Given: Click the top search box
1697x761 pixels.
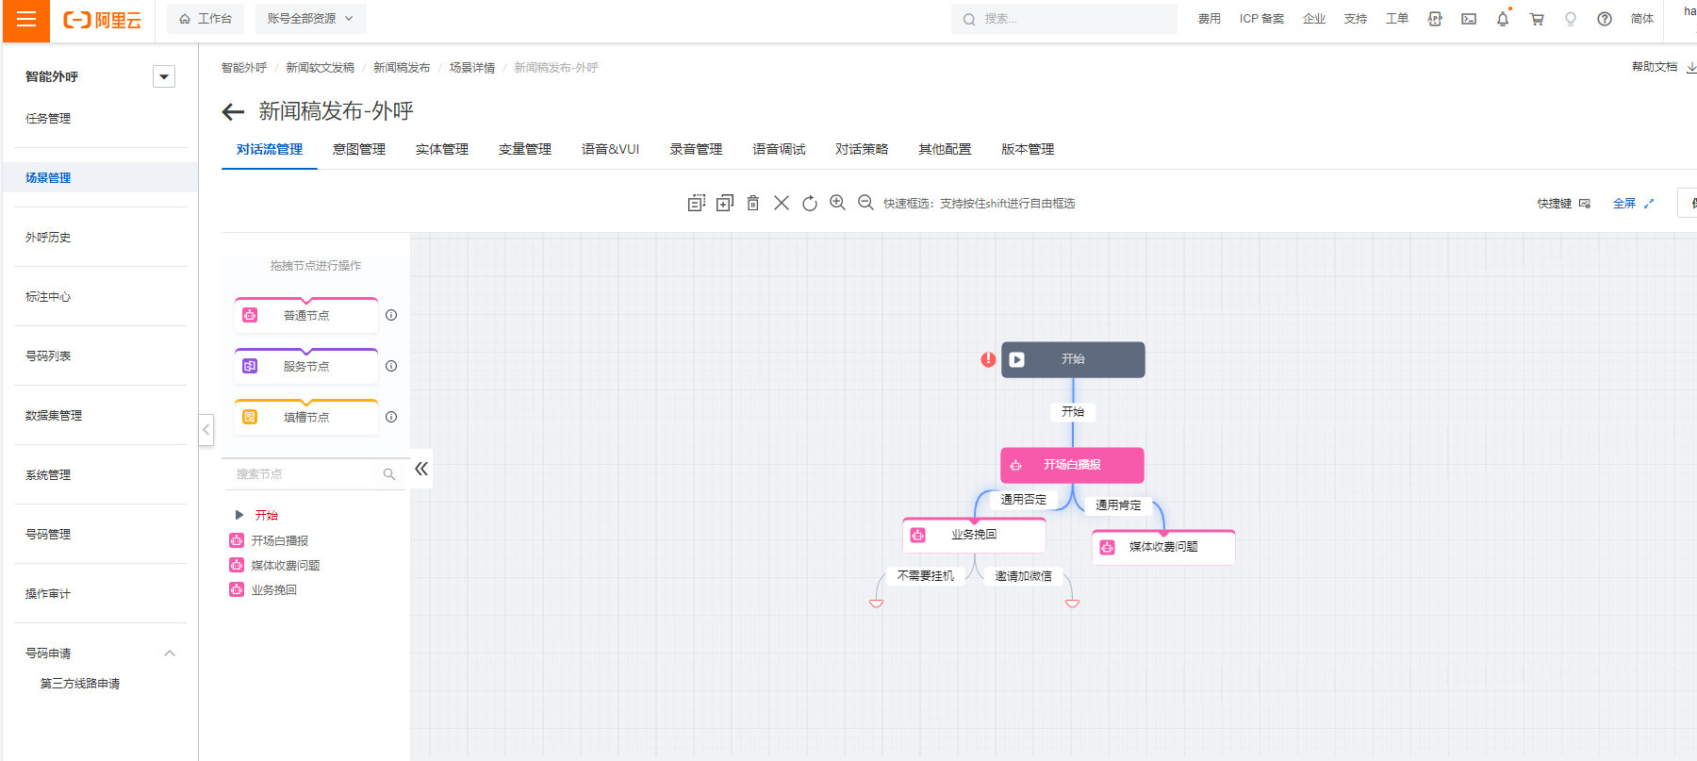Looking at the screenshot, I should click(x=1064, y=19).
